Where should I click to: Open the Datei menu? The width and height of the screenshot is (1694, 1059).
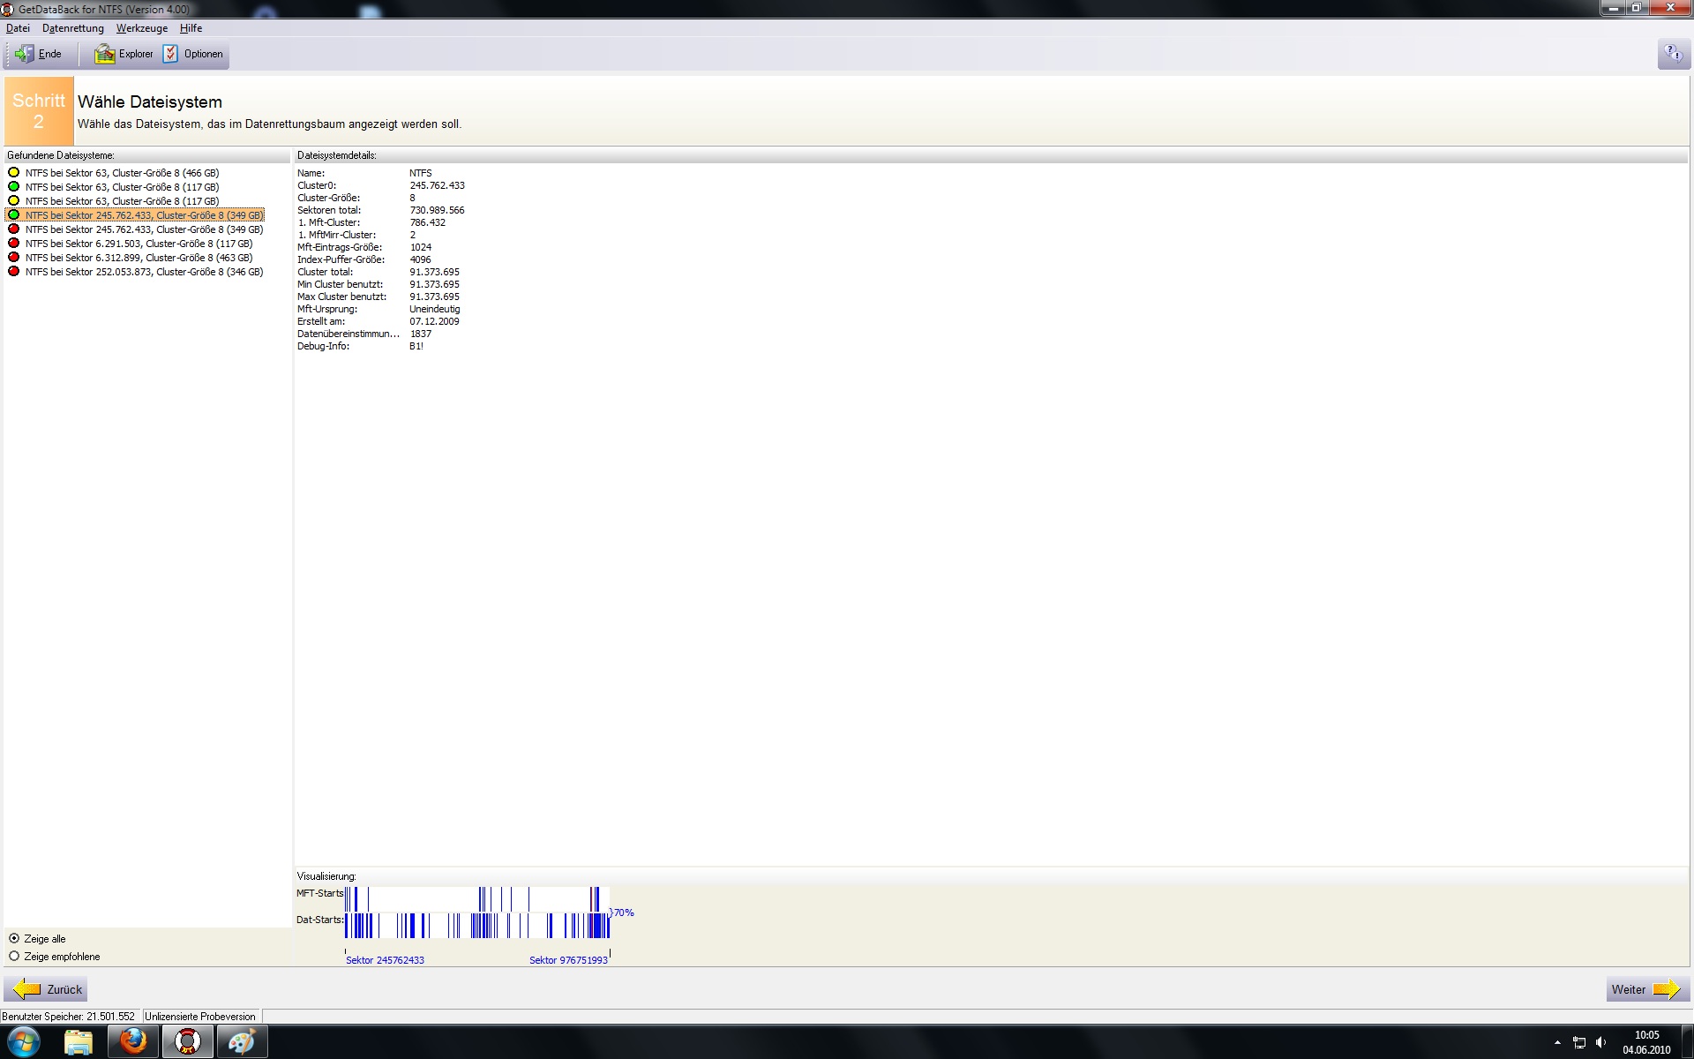coord(18,28)
